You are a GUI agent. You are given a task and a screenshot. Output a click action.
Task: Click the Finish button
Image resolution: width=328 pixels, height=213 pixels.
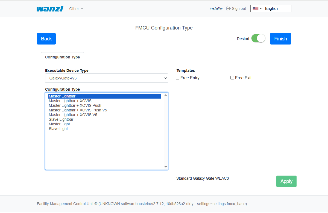280,39
